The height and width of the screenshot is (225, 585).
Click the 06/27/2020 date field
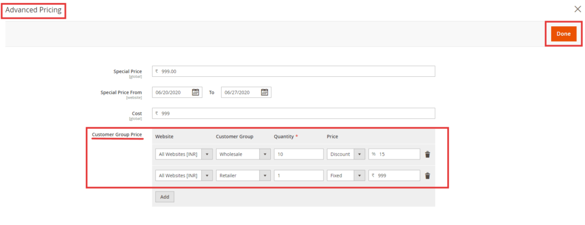pos(246,92)
